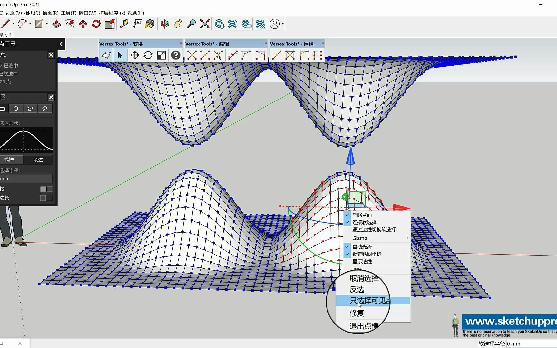The image size is (557, 348).
Task: Open Vertex Tools help
Action: 176,55
